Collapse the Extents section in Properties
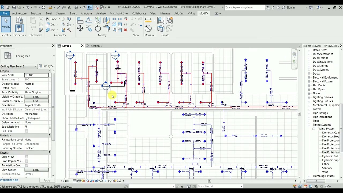Screen dimensions: 343x193 (x=50, y=153)
